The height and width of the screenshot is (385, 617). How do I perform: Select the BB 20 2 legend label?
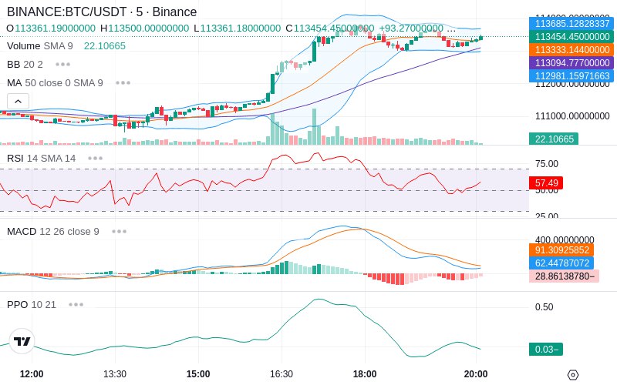tap(25, 64)
